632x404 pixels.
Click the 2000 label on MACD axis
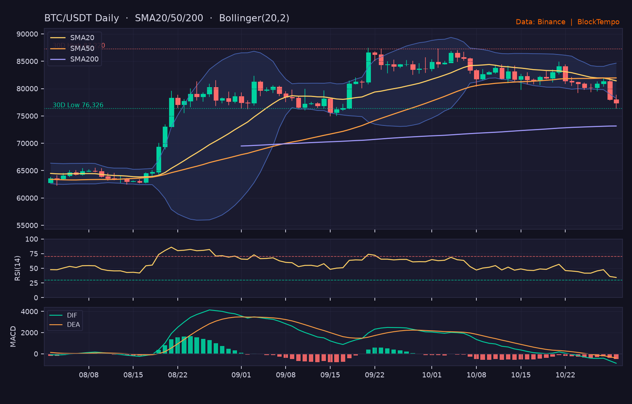tap(30, 333)
